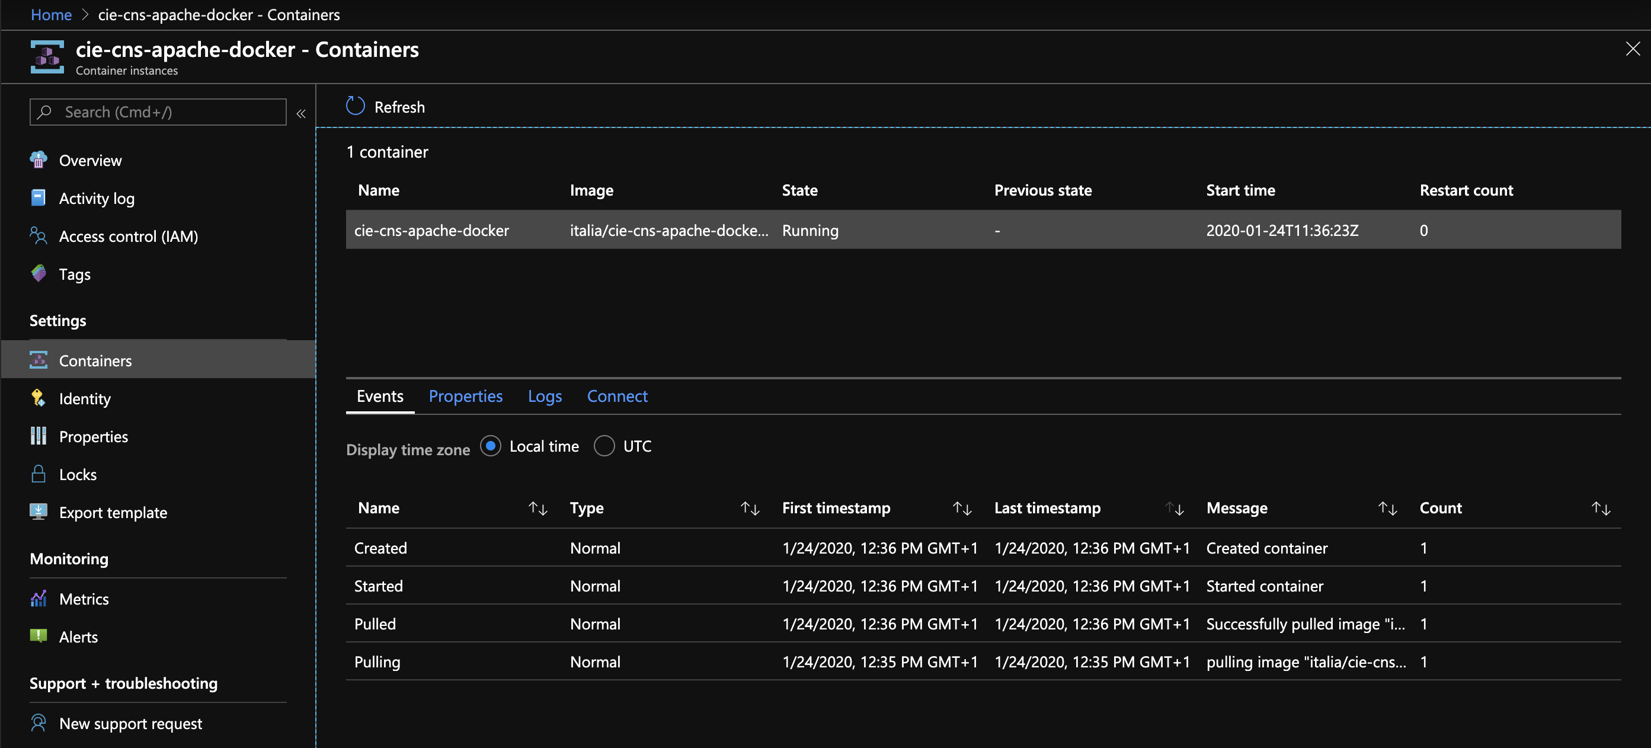
Task: Open the Connect tab
Action: (617, 396)
